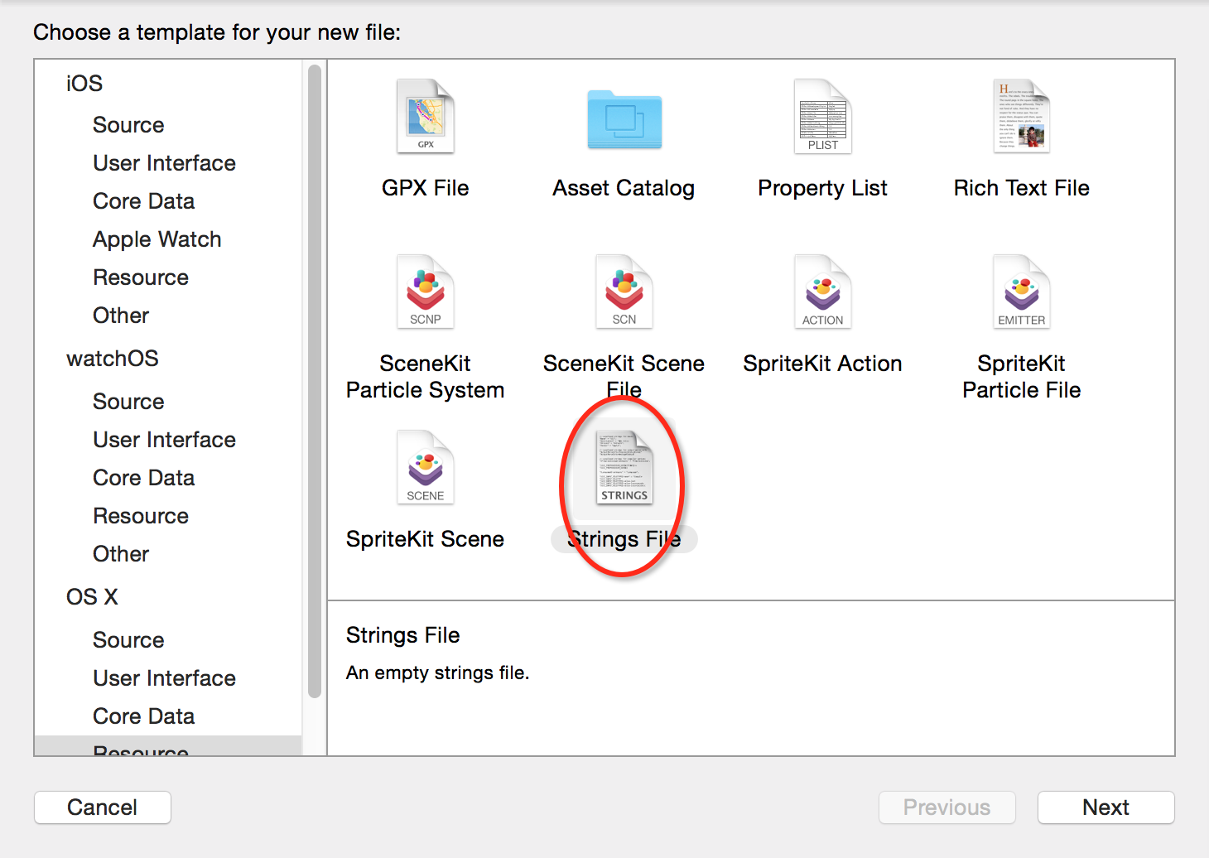Click the watchOS section header

pyautogui.click(x=113, y=359)
